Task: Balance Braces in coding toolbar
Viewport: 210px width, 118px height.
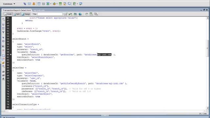Action: click(3, 41)
